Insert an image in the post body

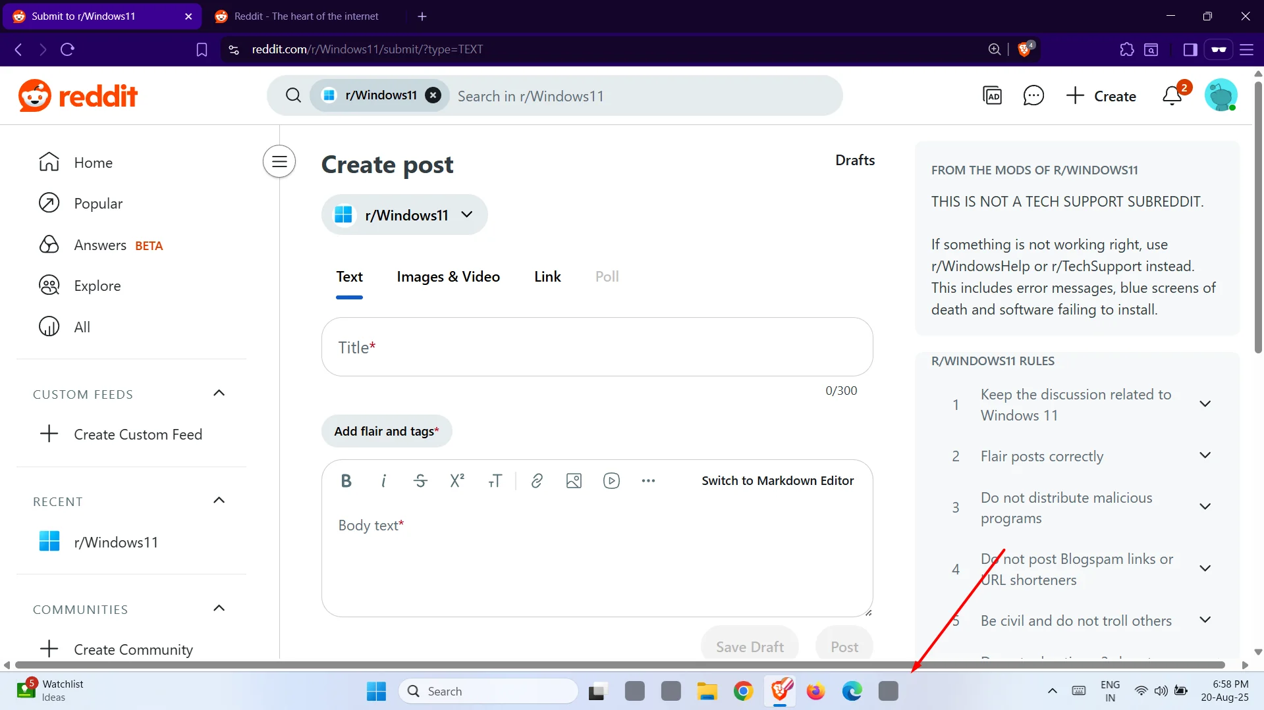click(x=574, y=481)
